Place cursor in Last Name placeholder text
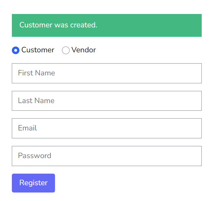Image resolution: width=216 pixels, height=201 pixels. 36,100
